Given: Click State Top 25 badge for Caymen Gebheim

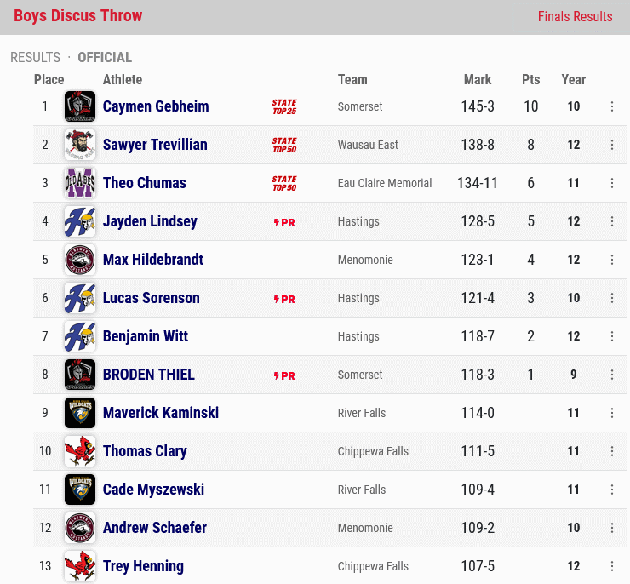Looking at the screenshot, I should 284,106.
